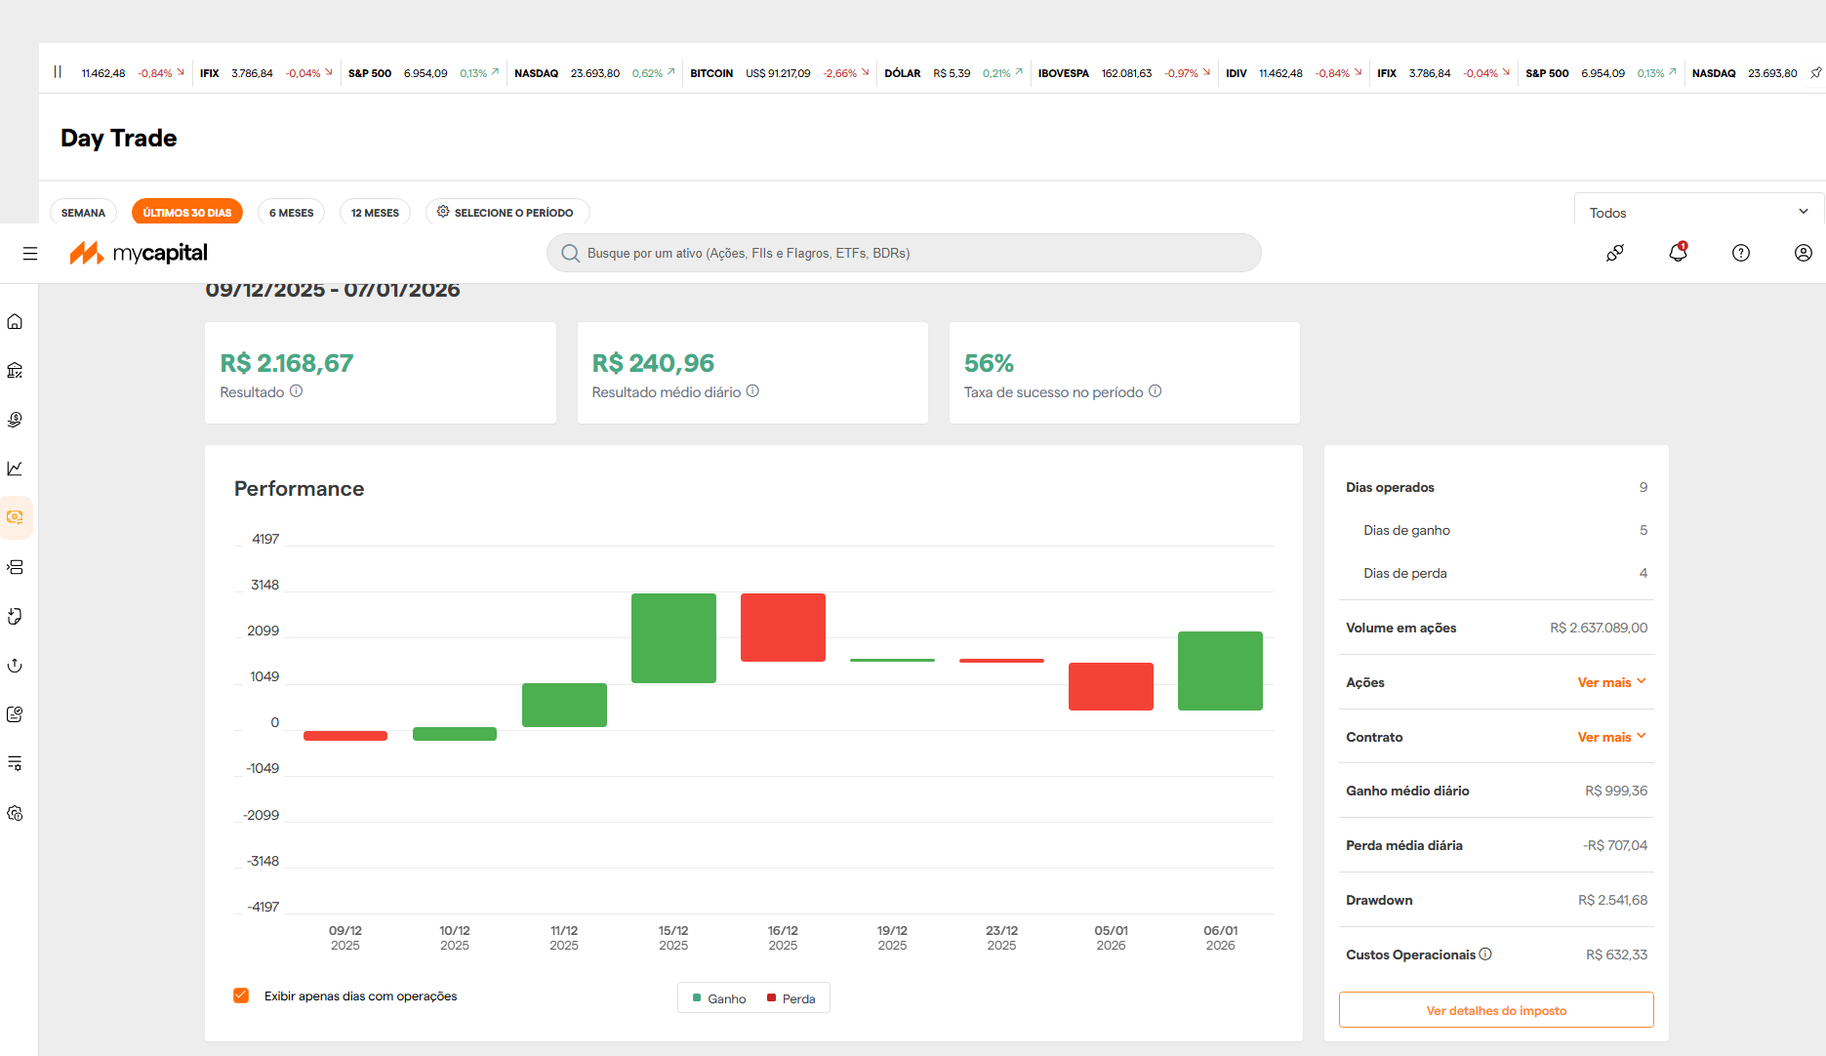Toggle Perda series in chart legend
This screenshot has height=1056, width=1826.
click(x=791, y=998)
